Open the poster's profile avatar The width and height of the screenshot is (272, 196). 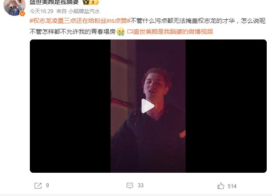click(x=14, y=7)
